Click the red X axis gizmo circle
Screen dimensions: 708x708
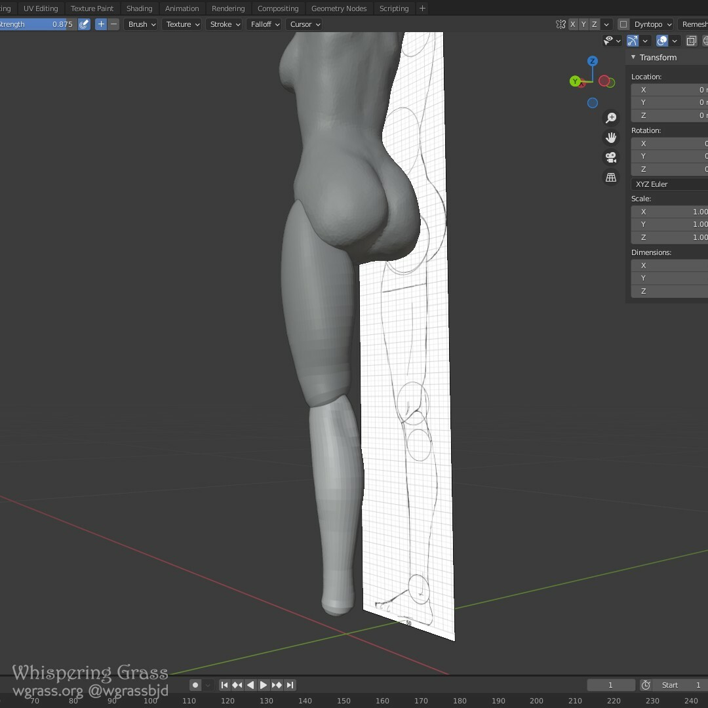point(604,81)
